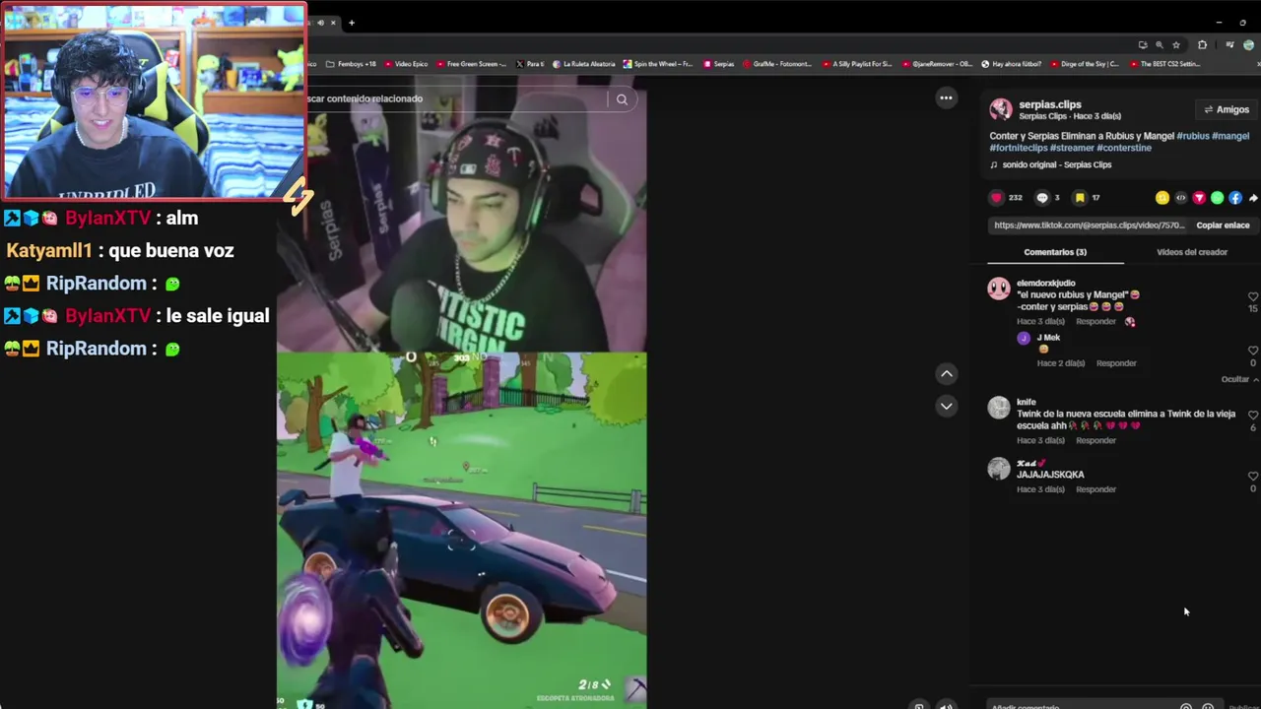Click the yellow repost icon

point(1162,198)
